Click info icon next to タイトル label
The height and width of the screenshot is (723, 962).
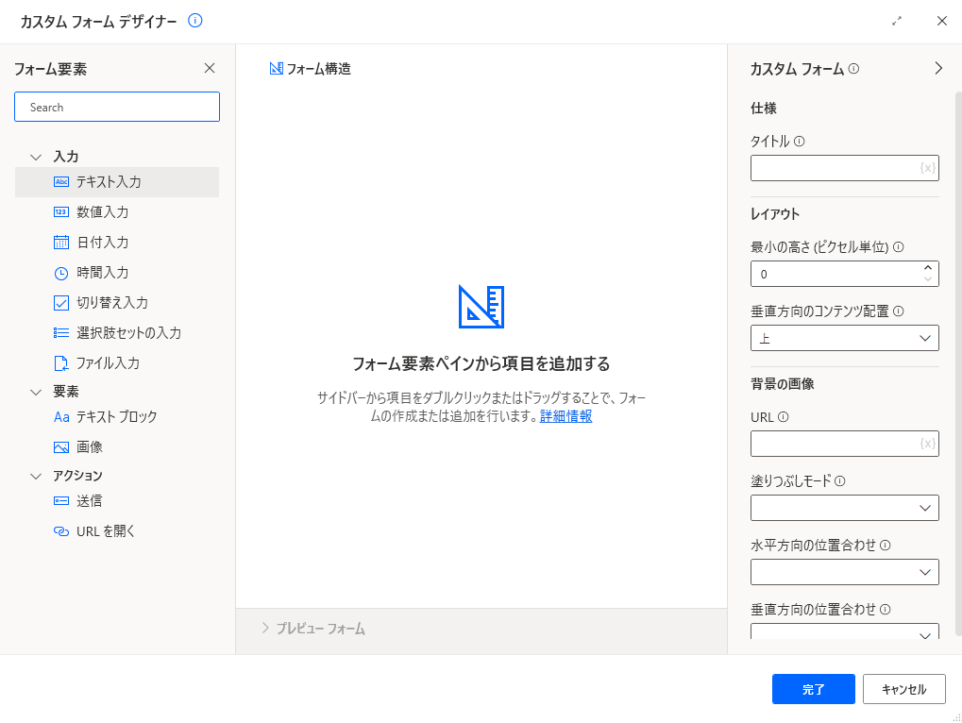click(799, 141)
